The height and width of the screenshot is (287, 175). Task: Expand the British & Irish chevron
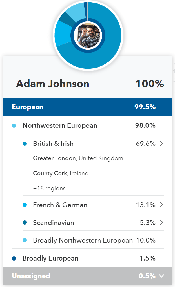click(161, 143)
